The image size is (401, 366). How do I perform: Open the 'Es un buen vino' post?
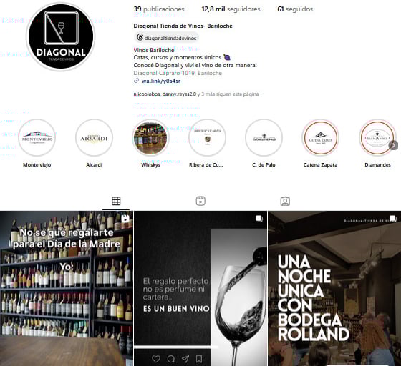[200, 288]
